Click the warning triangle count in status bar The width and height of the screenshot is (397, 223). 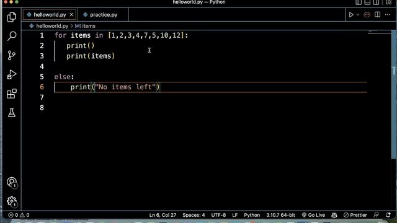pyautogui.click(x=25, y=215)
